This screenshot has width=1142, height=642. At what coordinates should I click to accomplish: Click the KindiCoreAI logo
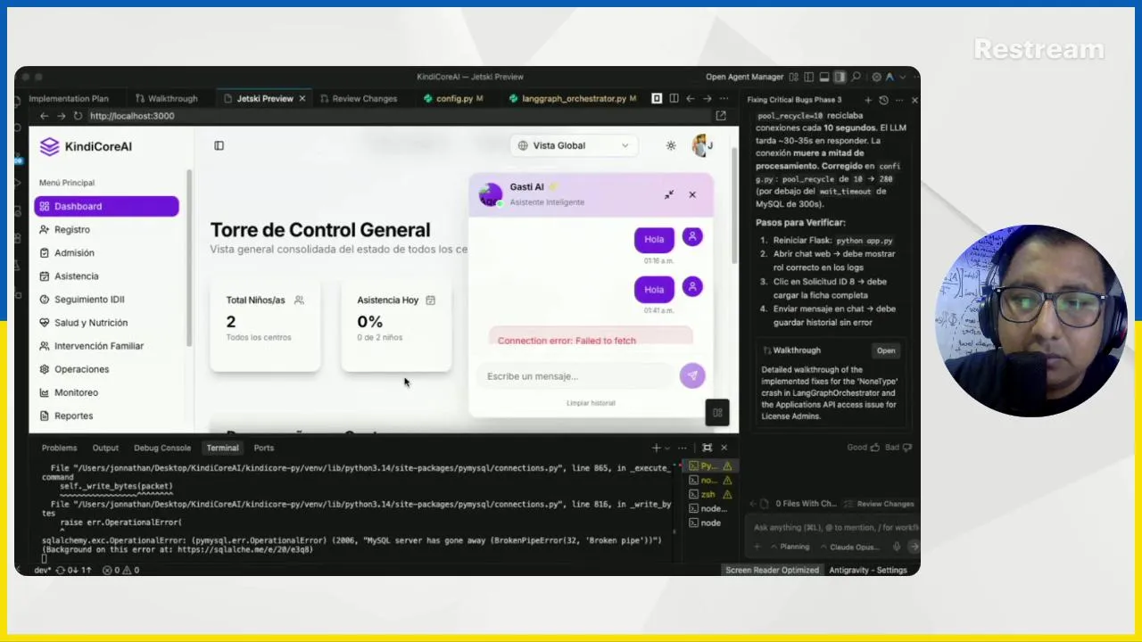(x=86, y=146)
